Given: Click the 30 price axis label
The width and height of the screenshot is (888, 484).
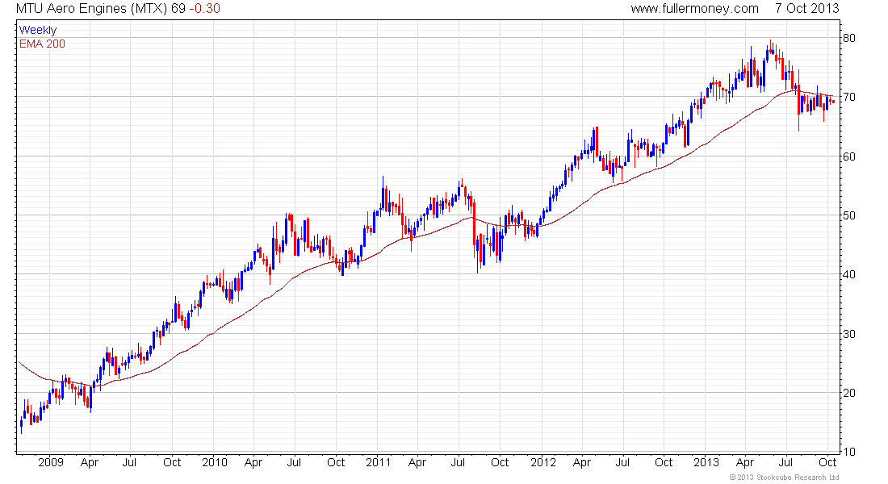Looking at the screenshot, I should pyautogui.click(x=849, y=334).
